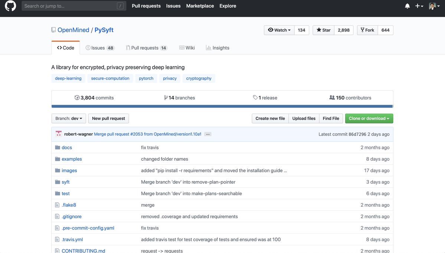Open 'Merge branch dev into remove-plan-pointer' commit
The height and width of the screenshot is (253, 445).
188,182
